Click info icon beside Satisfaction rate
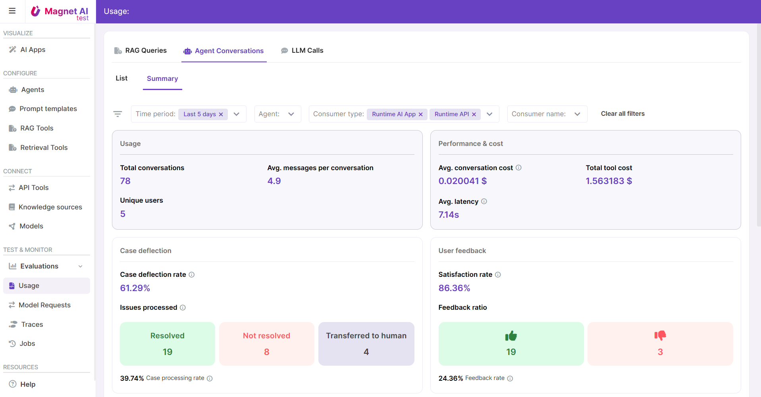761x397 pixels. [x=498, y=274]
